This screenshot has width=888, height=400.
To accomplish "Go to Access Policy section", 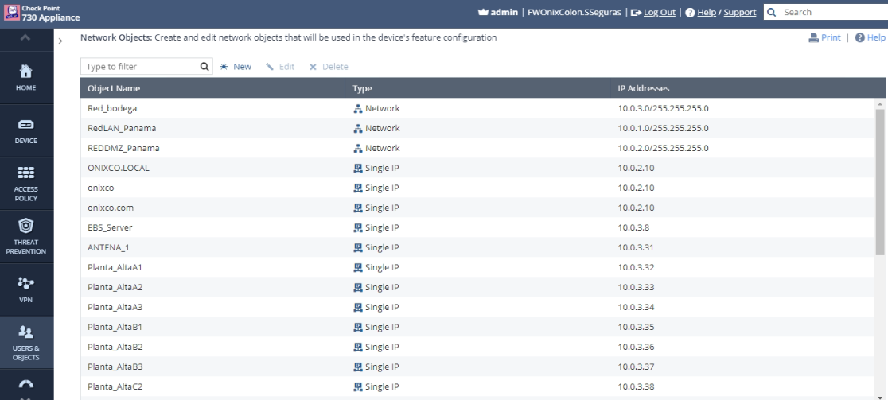I will point(26,183).
